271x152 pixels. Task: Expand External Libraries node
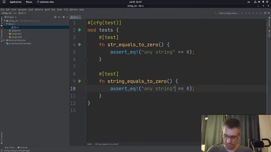coord(4,40)
